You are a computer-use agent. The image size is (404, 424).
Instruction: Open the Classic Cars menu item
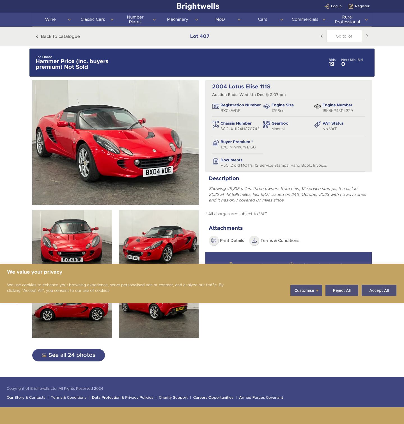[93, 19]
